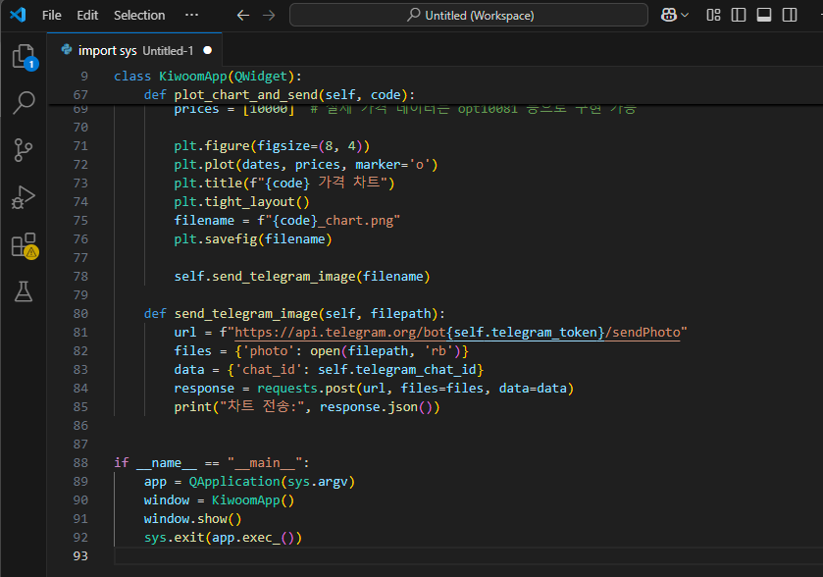Toggle the primary side bar visibility

tap(739, 16)
